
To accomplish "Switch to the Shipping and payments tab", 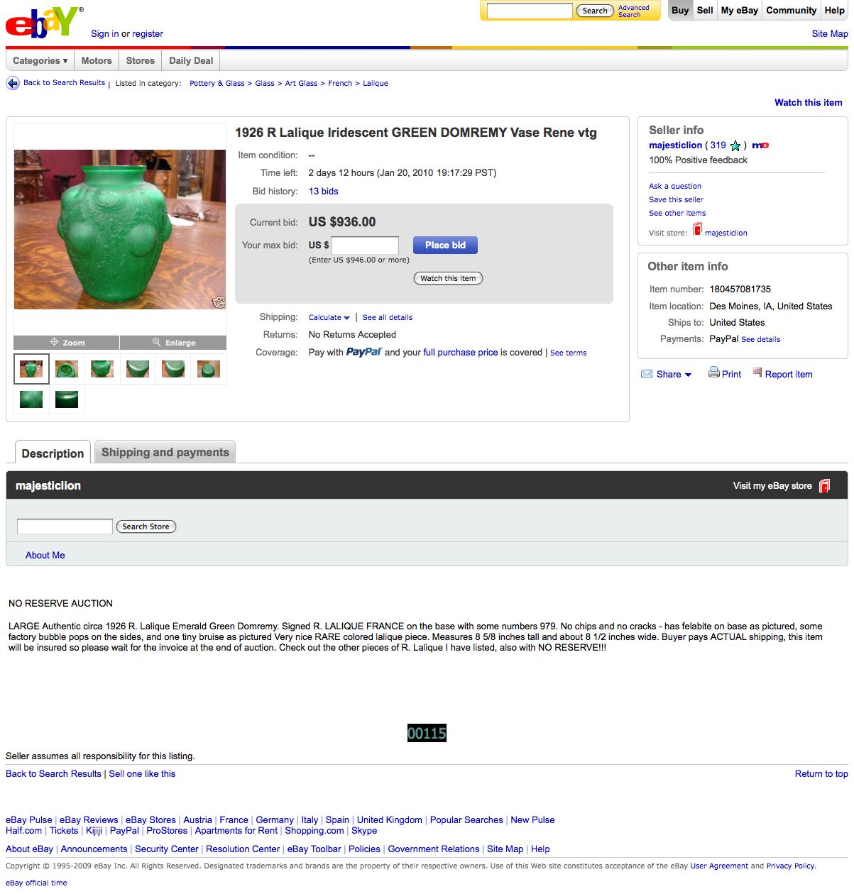I will (165, 452).
